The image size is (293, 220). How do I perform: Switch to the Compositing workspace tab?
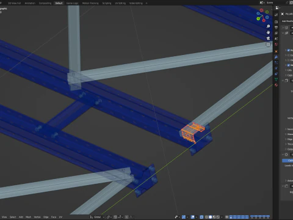click(45, 3)
